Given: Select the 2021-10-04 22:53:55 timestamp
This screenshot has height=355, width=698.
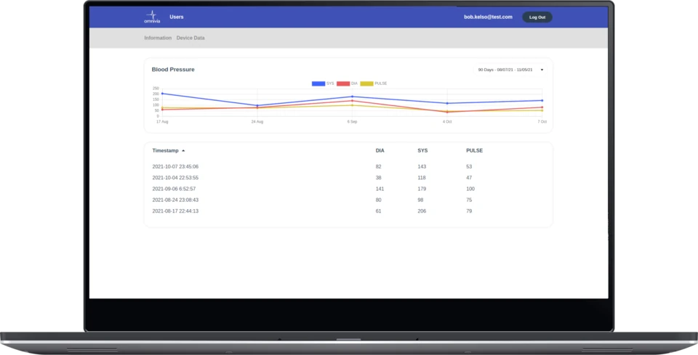Looking at the screenshot, I should tap(175, 178).
